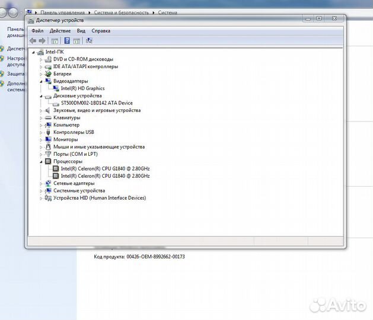
Task: Expand the Сетевые адаптеры node
Action: 41,184
